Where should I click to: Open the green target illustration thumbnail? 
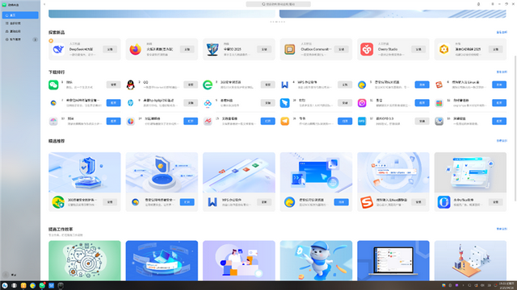click(85, 260)
